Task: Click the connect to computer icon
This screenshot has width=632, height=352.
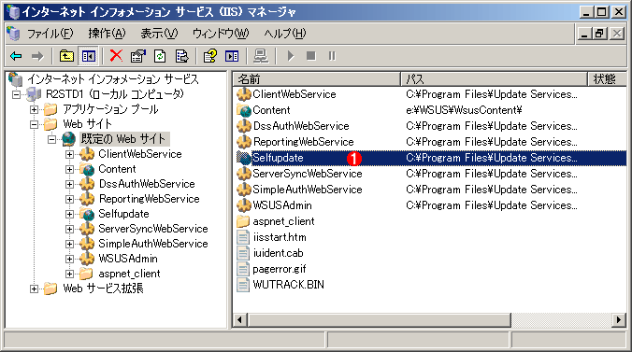Action: [x=261, y=56]
